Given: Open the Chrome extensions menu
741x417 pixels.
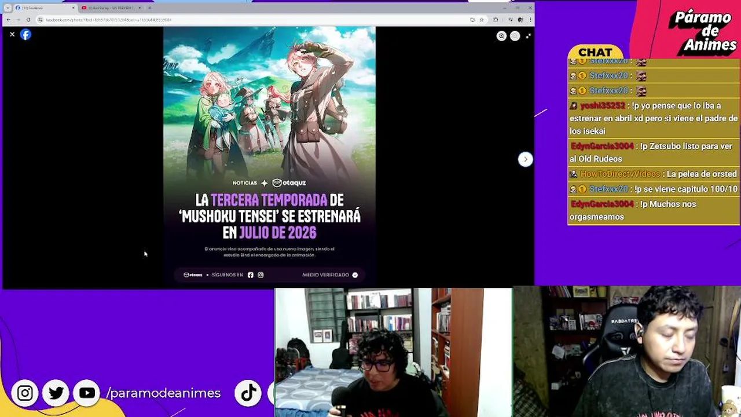Looking at the screenshot, I should coord(496,20).
